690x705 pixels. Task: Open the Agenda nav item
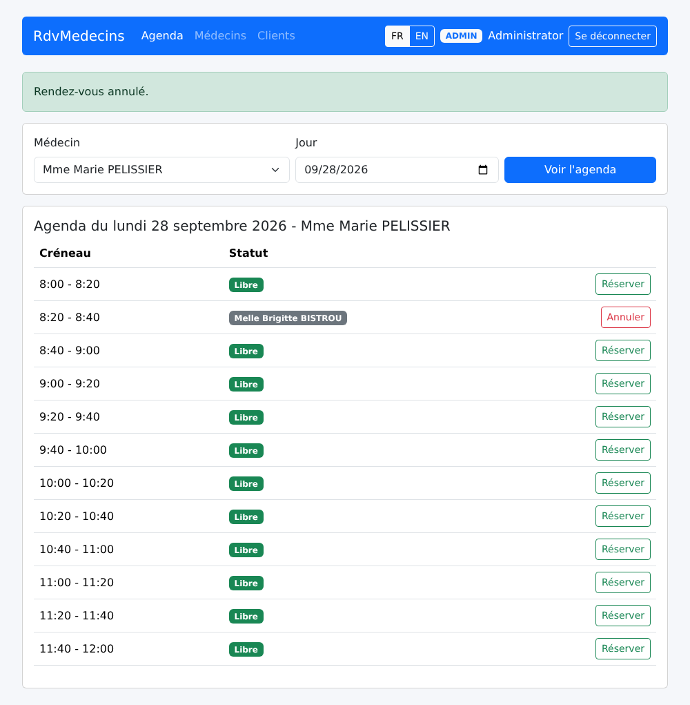point(162,36)
